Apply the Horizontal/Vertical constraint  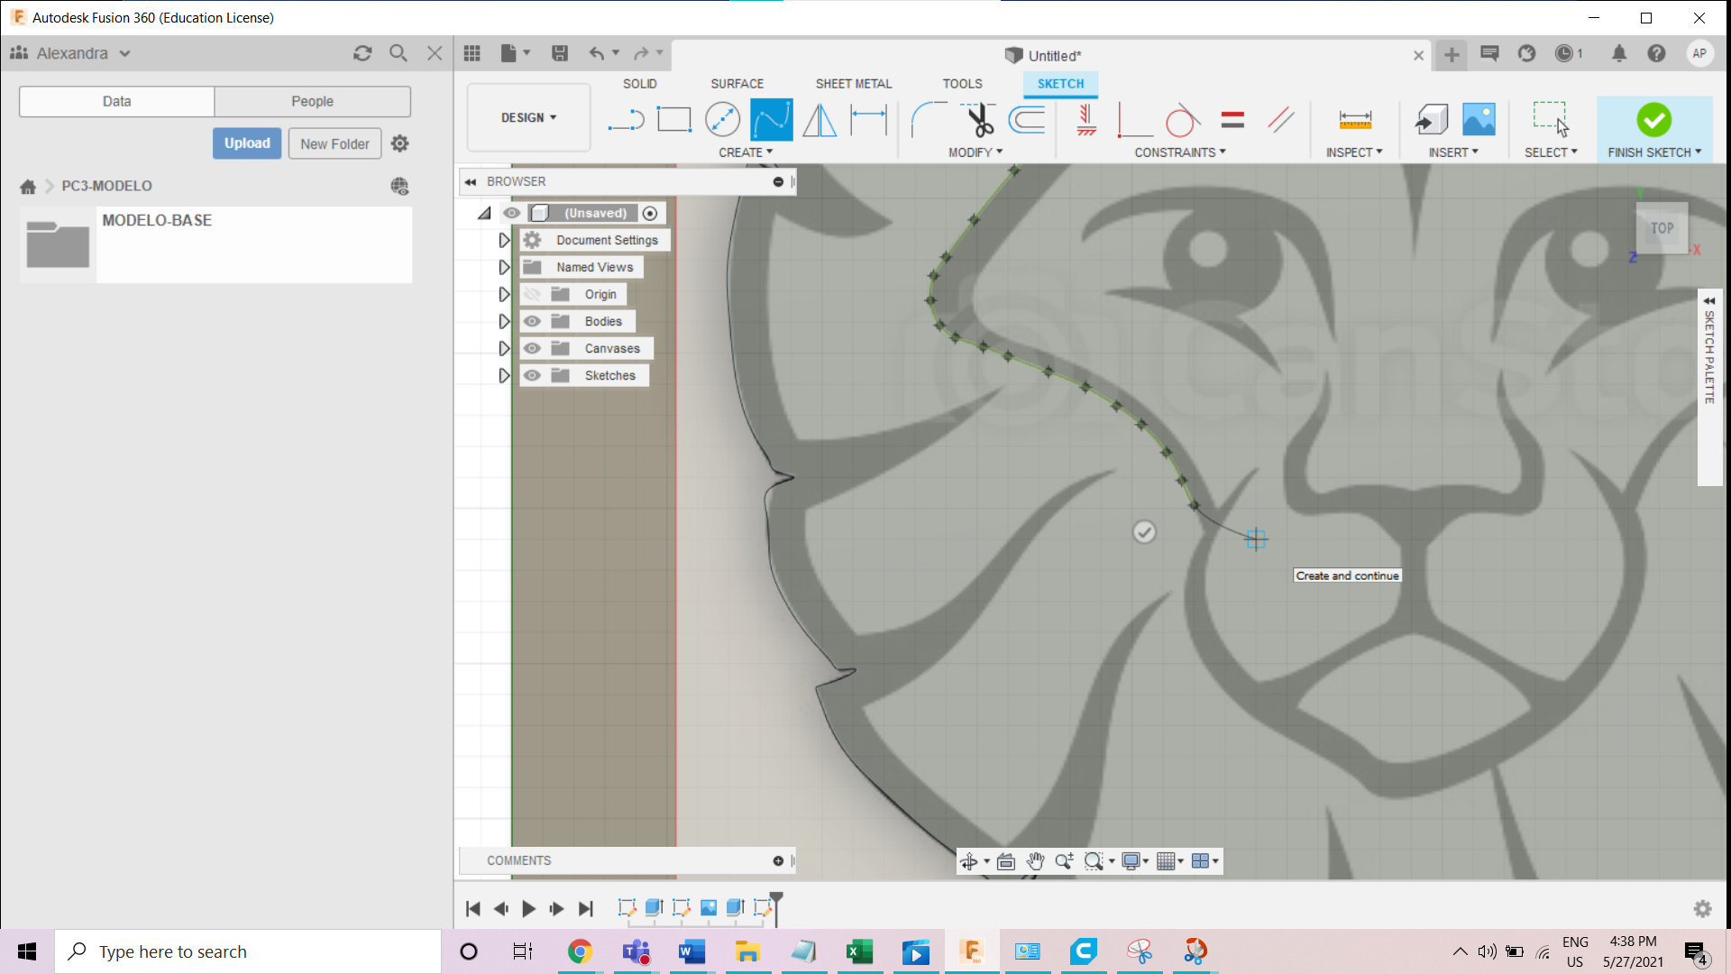click(x=1135, y=119)
